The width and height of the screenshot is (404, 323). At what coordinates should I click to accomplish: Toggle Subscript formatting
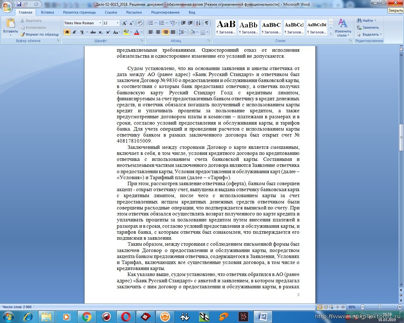coord(100,32)
